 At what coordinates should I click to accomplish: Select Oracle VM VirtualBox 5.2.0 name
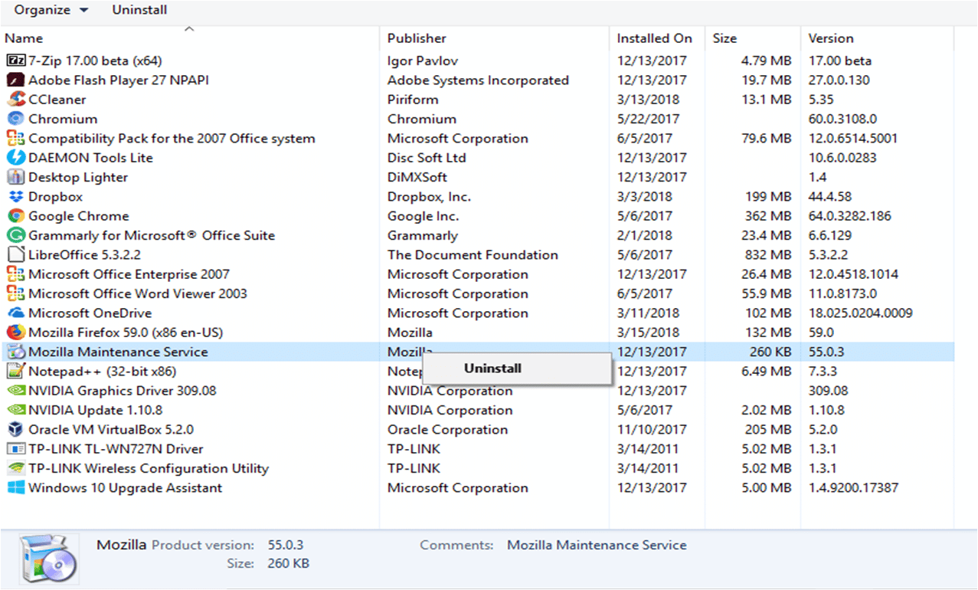coord(111,430)
